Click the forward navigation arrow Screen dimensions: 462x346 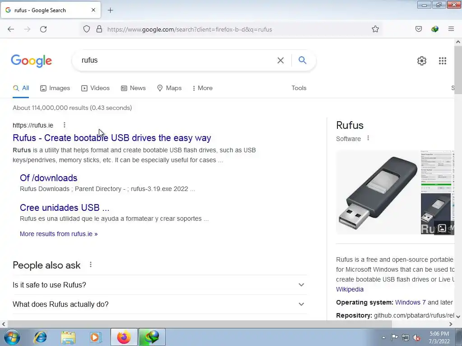[27, 29]
